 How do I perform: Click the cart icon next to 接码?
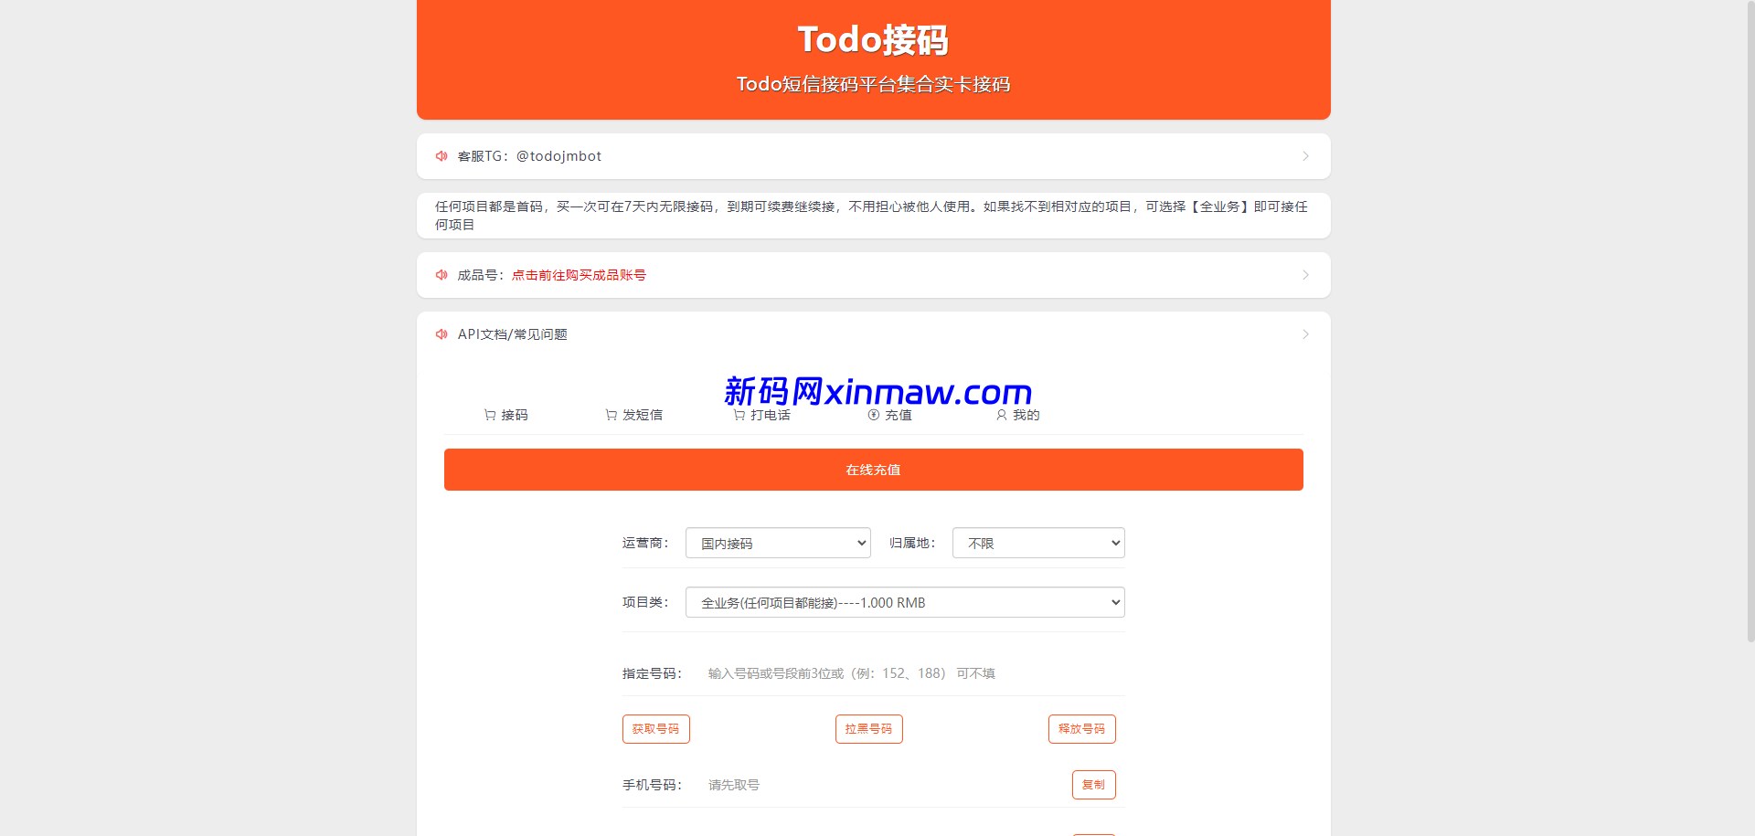coord(490,415)
